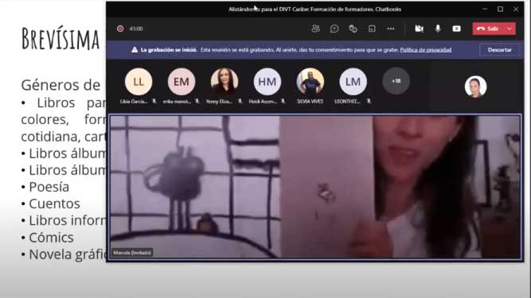Click the SILVIA VIVES participant photo

click(x=310, y=82)
